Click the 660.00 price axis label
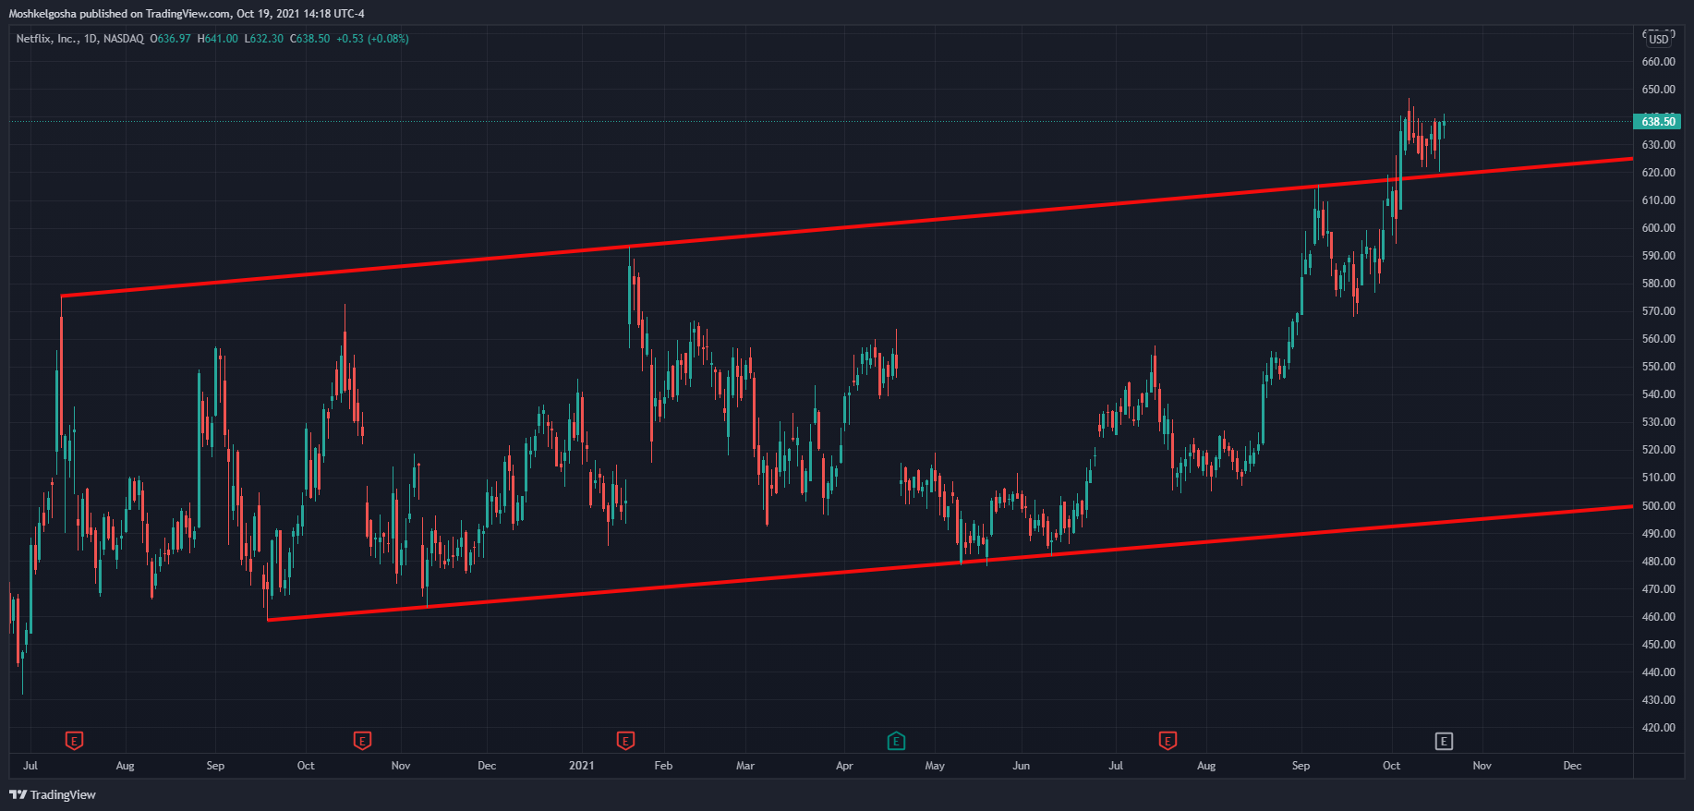Screen dimensions: 1694x811 (1659, 62)
